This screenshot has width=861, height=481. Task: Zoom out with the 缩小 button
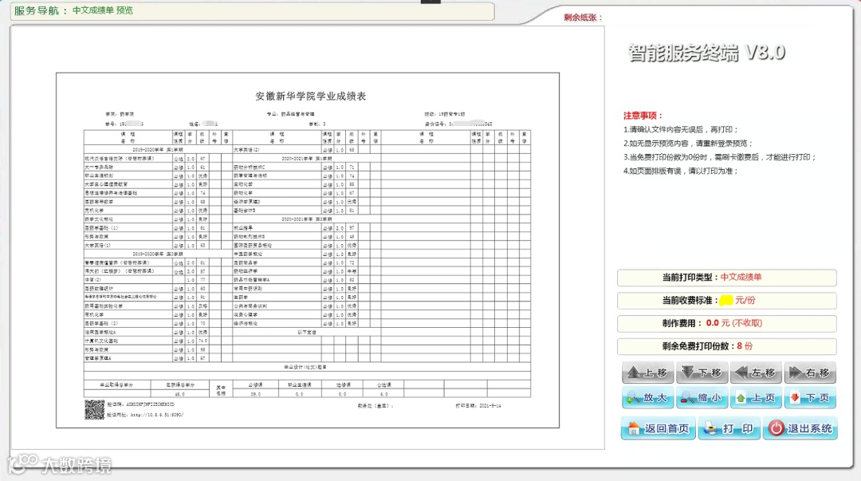click(x=702, y=397)
